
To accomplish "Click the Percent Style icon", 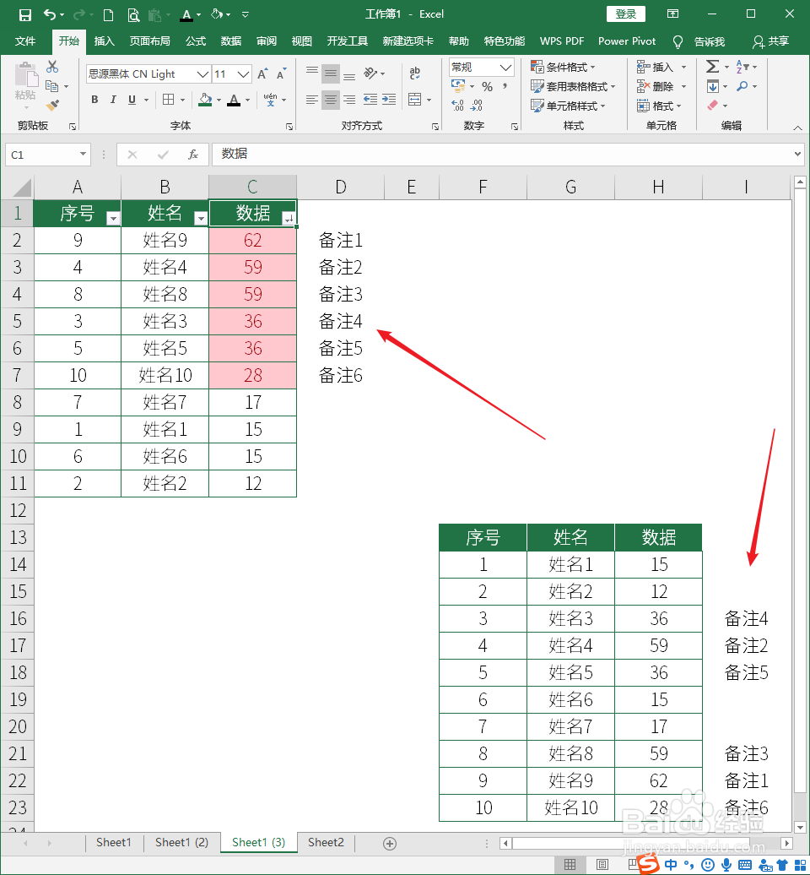I will tap(487, 86).
